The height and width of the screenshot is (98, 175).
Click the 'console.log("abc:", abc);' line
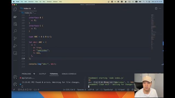click(x=43, y=64)
